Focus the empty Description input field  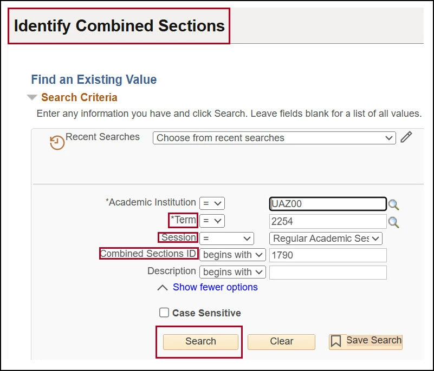pyautogui.click(x=328, y=273)
